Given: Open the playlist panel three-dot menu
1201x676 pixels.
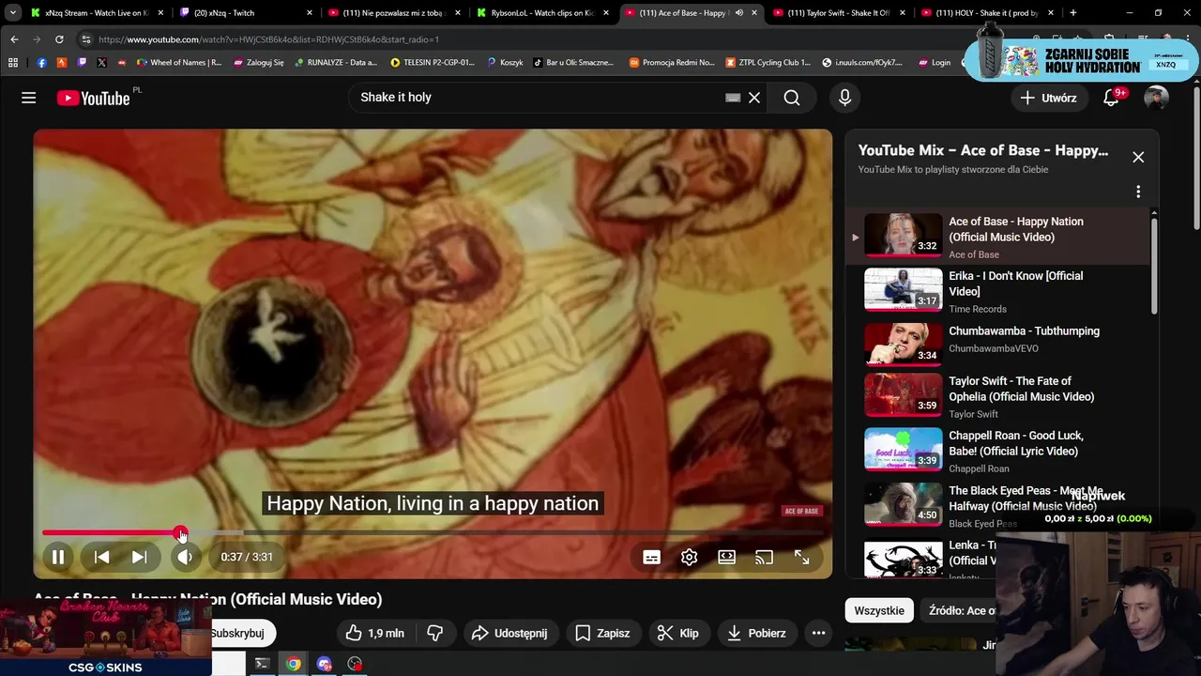Looking at the screenshot, I should point(1138,192).
